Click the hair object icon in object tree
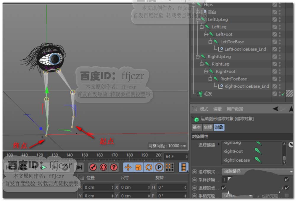Screen dimensions: 296x201 click(200, 94)
